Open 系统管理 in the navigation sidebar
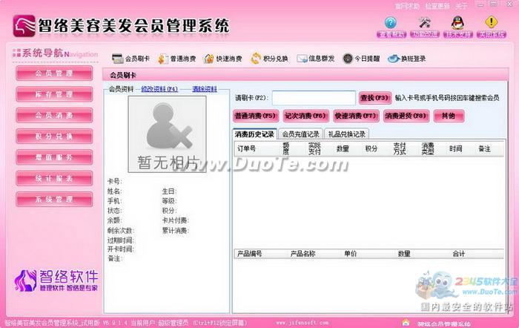Image resolution: width=519 pixels, height=328 pixels. pyautogui.click(x=54, y=199)
